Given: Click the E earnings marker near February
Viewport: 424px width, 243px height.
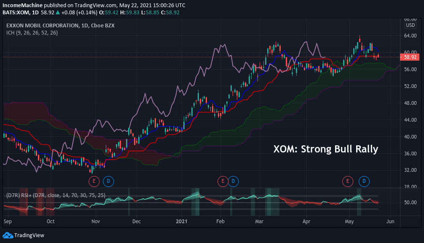Looking at the screenshot, I should 223,182.
